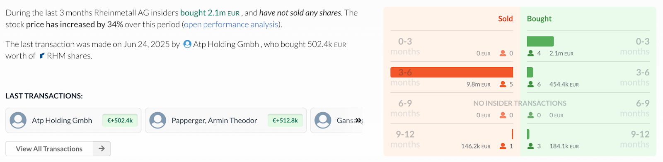663x162 pixels.
Task: Select the €+512.8k amount badge
Action: click(x=285, y=121)
